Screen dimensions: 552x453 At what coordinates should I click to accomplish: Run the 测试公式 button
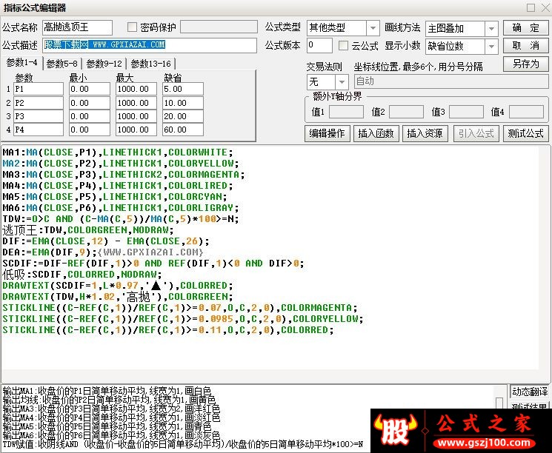[525, 133]
